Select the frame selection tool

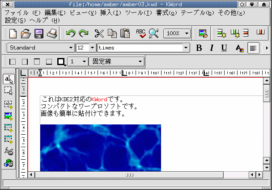coord(8,91)
